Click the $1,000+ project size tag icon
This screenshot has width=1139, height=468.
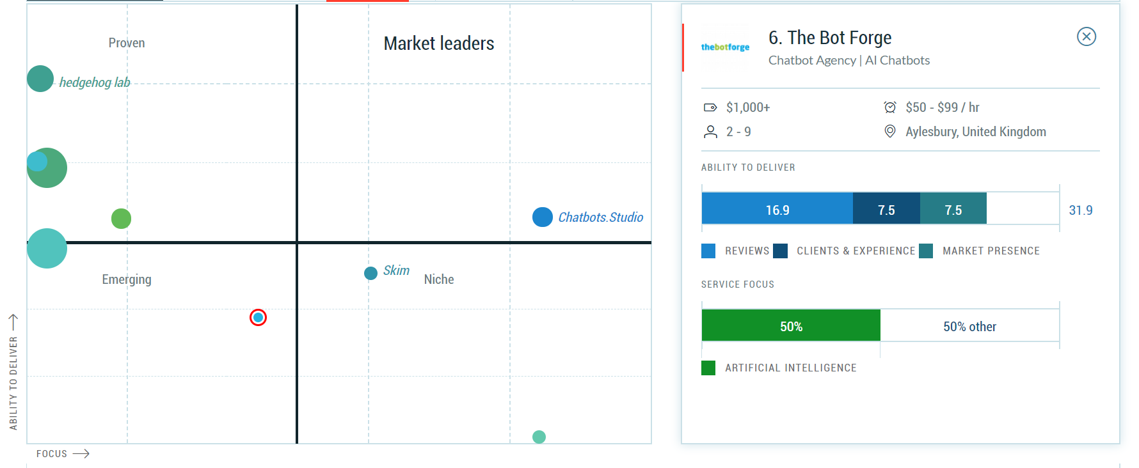[710, 107]
